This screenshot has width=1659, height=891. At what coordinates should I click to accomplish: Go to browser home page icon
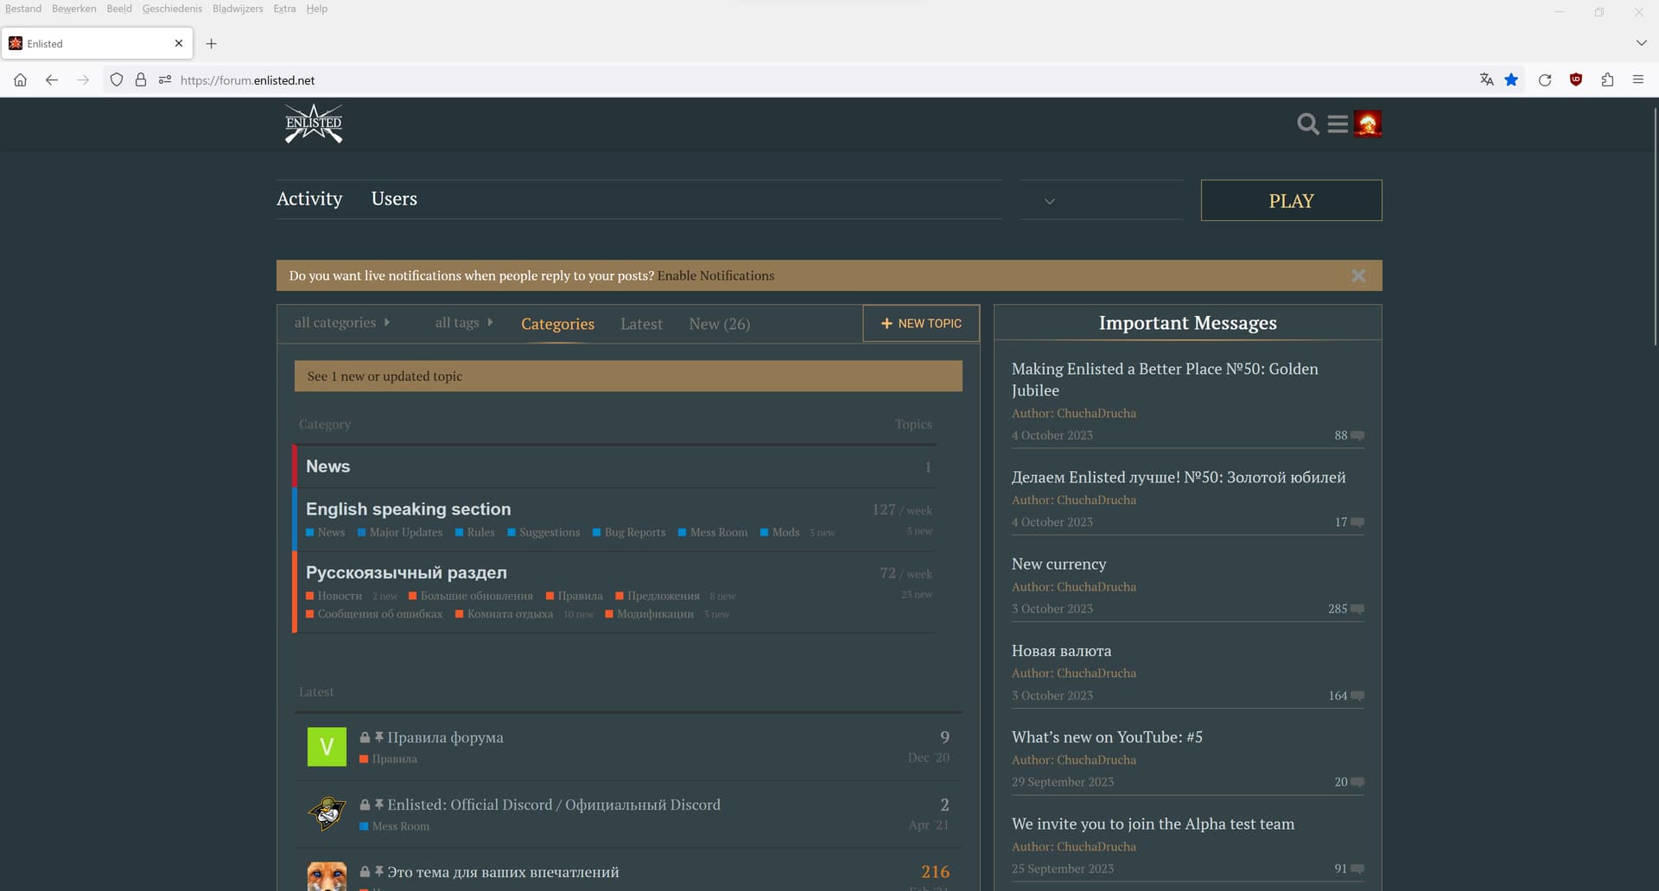20,79
